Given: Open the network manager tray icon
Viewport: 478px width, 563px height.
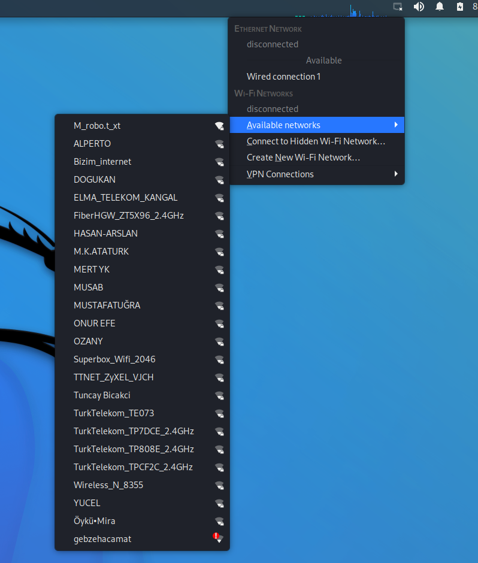Looking at the screenshot, I should [398, 7].
